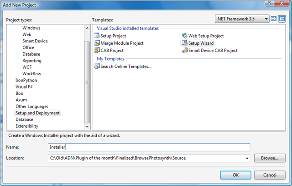The width and height of the screenshot is (292, 186).
Task: Select Smart Device CAB Project icon
Action: coord(184,51)
